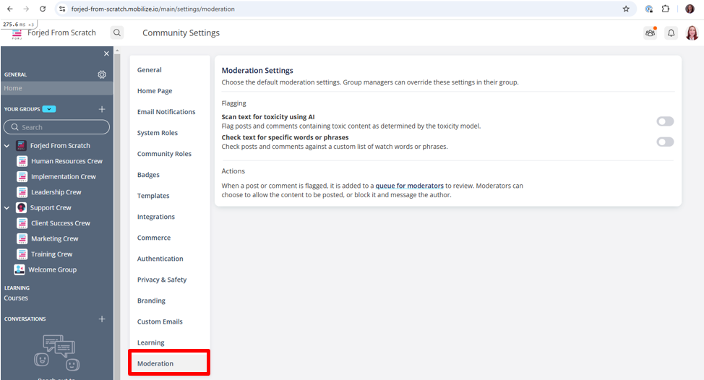
Task: Open site information icon in address bar
Action: click(x=62, y=9)
